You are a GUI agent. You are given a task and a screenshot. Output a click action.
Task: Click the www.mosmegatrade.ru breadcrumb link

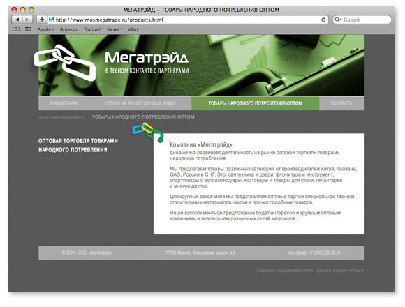61,117
